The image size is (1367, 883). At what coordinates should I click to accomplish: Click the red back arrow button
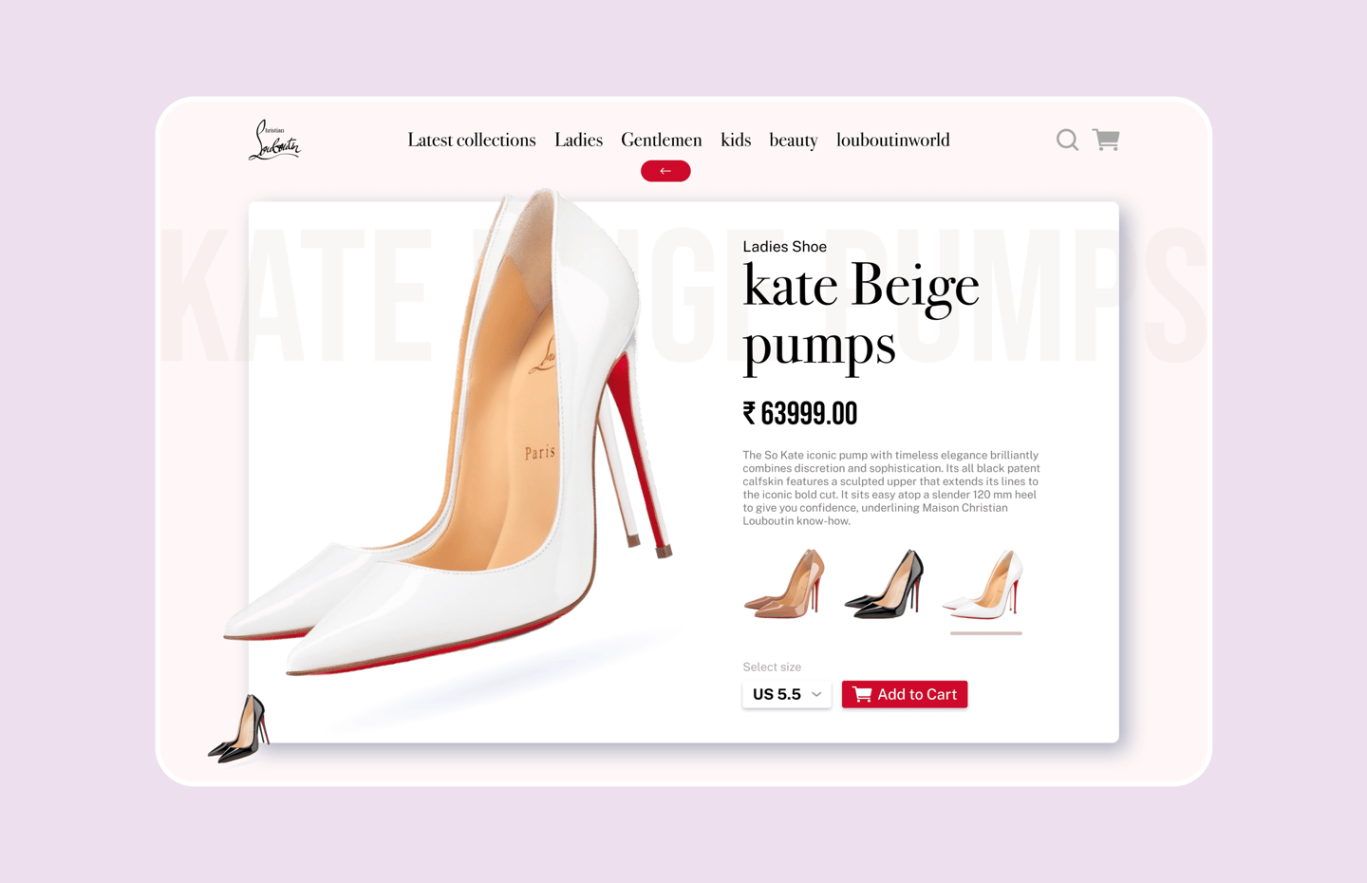coord(665,171)
